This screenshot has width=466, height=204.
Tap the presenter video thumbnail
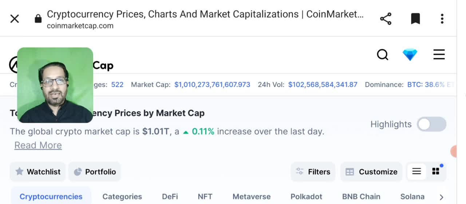tap(55, 85)
